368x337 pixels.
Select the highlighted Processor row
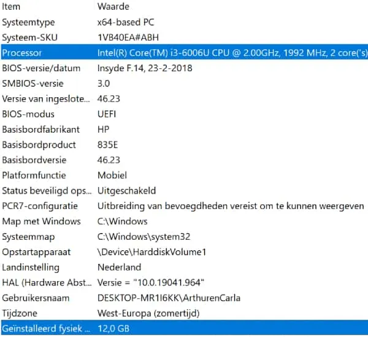(x=23, y=53)
